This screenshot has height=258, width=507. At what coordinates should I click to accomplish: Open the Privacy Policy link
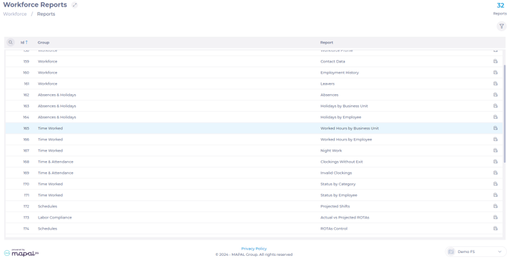(254, 249)
